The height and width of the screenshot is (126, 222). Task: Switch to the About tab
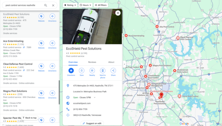pos(111,62)
